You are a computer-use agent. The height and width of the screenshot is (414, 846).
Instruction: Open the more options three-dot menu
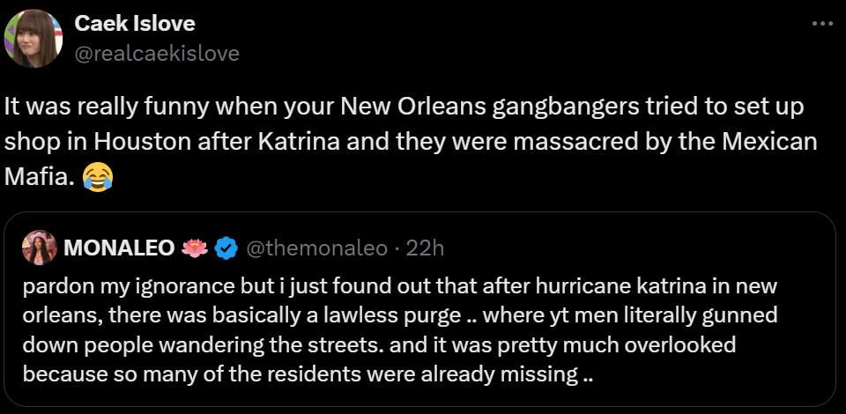(820, 25)
